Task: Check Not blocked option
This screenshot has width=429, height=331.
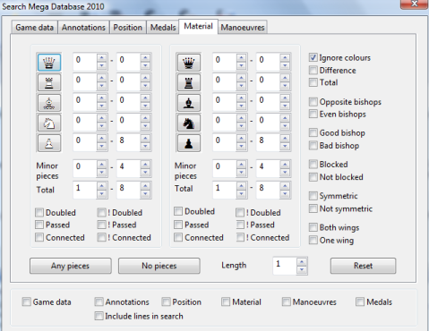Action: pyautogui.click(x=313, y=177)
